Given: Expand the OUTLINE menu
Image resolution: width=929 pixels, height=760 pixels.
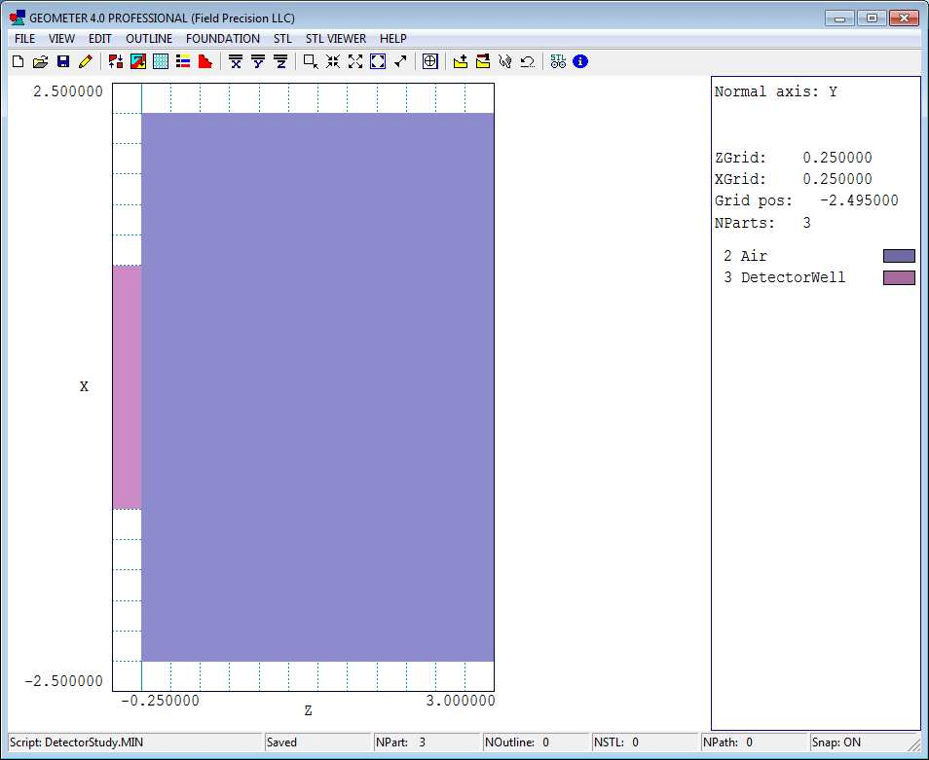Looking at the screenshot, I should [149, 39].
